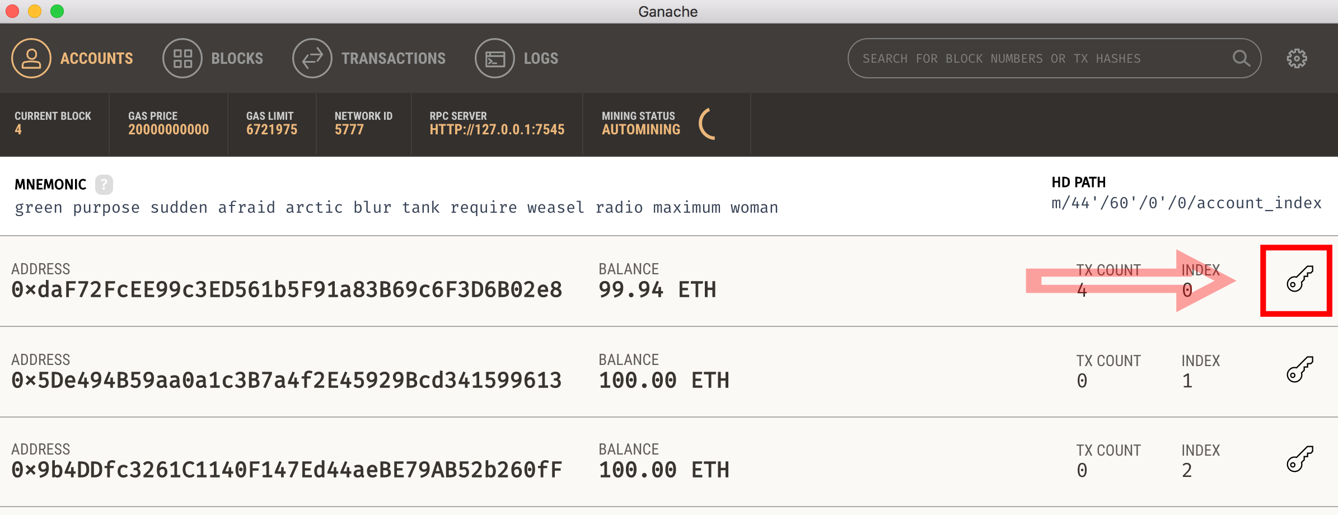
Task: Open settings gear icon
Action: coord(1297,58)
